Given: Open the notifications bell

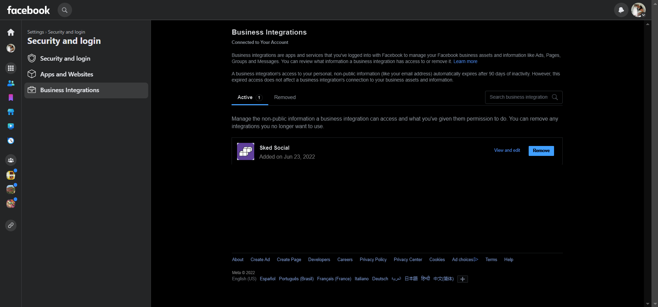Looking at the screenshot, I should click(621, 10).
